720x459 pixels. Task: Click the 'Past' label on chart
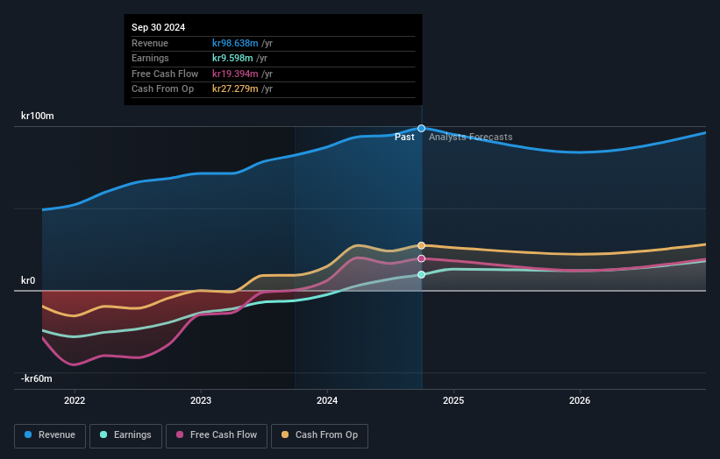pos(404,138)
